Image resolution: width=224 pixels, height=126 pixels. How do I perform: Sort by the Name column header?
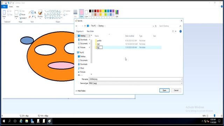point(97,36)
